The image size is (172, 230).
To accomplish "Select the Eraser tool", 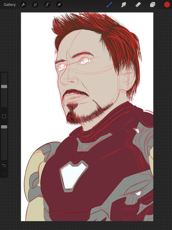I will point(138,5).
